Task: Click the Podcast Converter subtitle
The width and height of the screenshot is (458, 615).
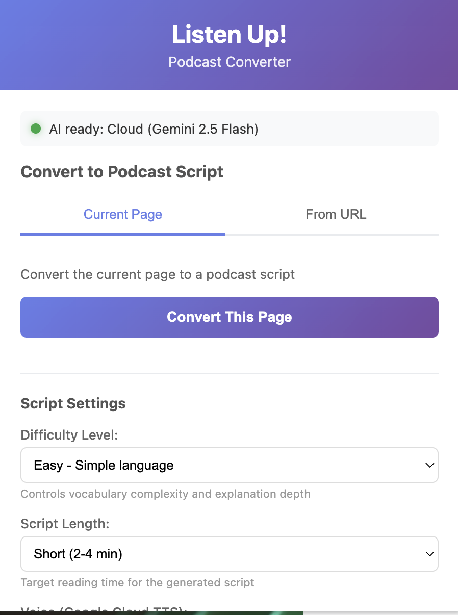Action: tap(229, 62)
